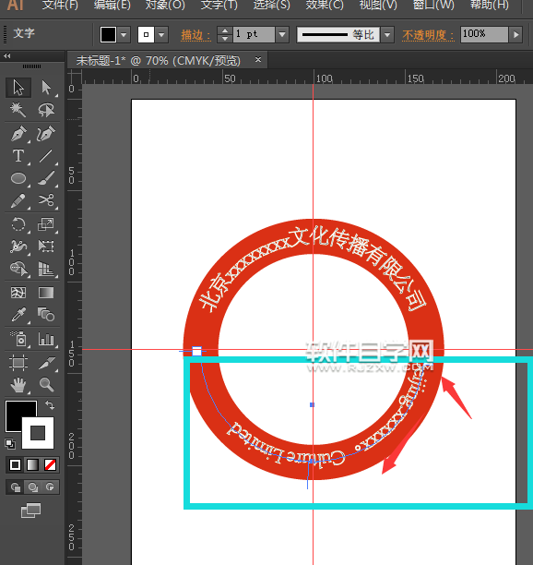Activate the Hand tool
This screenshot has height=565, width=533.
pyautogui.click(x=18, y=384)
